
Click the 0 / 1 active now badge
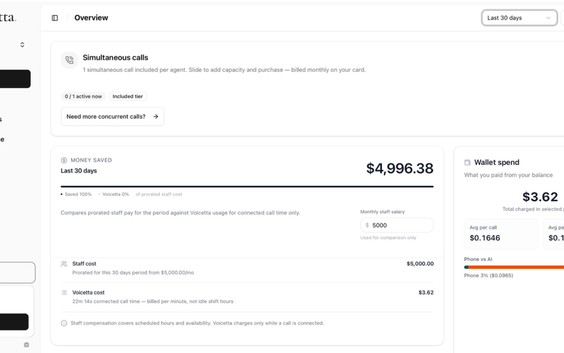pyautogui.click(x=83, y=96)
